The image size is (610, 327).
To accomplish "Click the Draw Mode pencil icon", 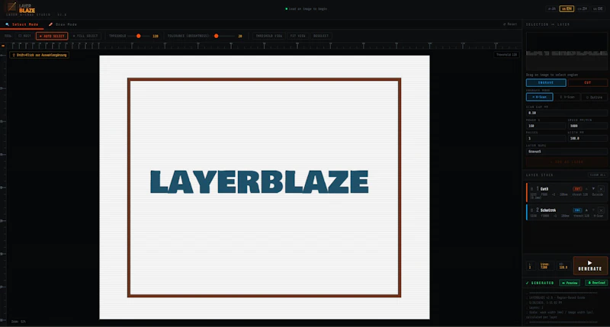I will [50, 24].
